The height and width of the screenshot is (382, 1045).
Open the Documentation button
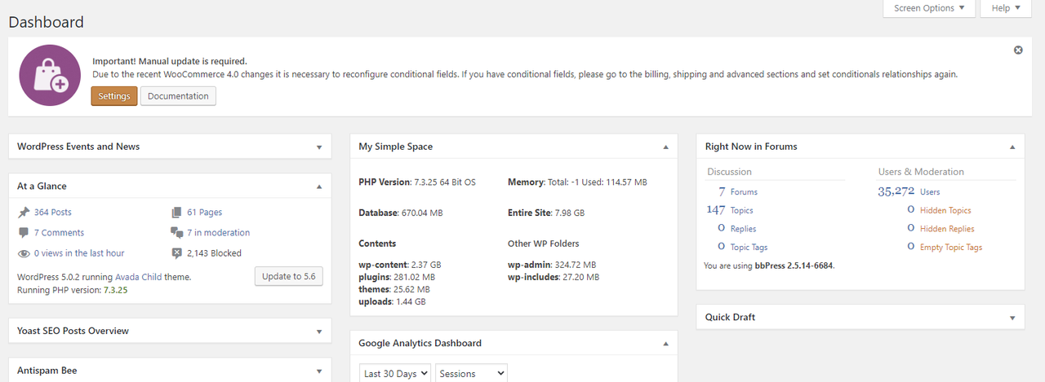coord(178,96)
